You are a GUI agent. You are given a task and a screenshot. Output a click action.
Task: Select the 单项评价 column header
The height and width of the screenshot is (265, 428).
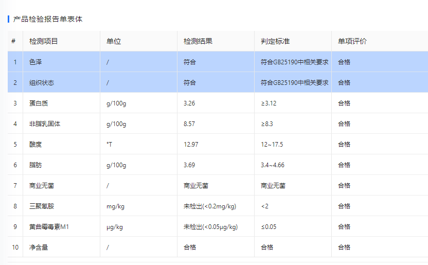point(352,41)
